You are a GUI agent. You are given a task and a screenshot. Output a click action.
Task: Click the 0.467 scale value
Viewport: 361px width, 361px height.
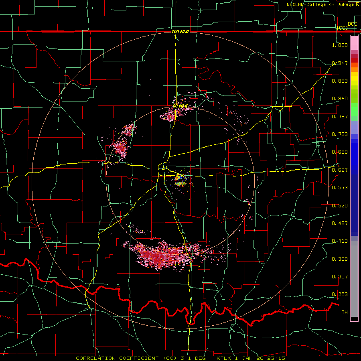click(340, 223)
